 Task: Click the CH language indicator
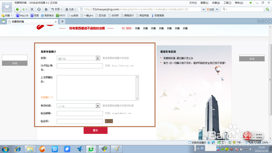click(x=198, y=149)
